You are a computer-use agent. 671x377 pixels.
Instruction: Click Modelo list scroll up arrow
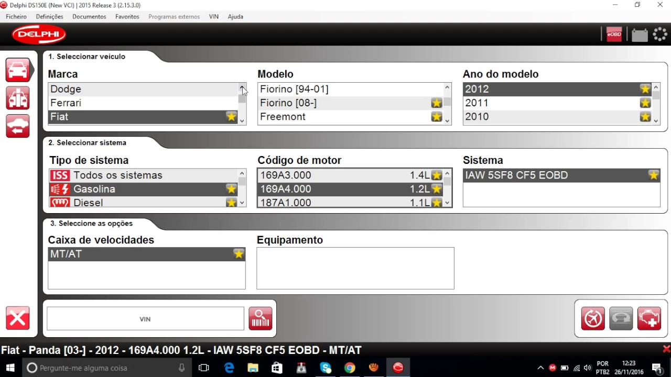(447, 87)
